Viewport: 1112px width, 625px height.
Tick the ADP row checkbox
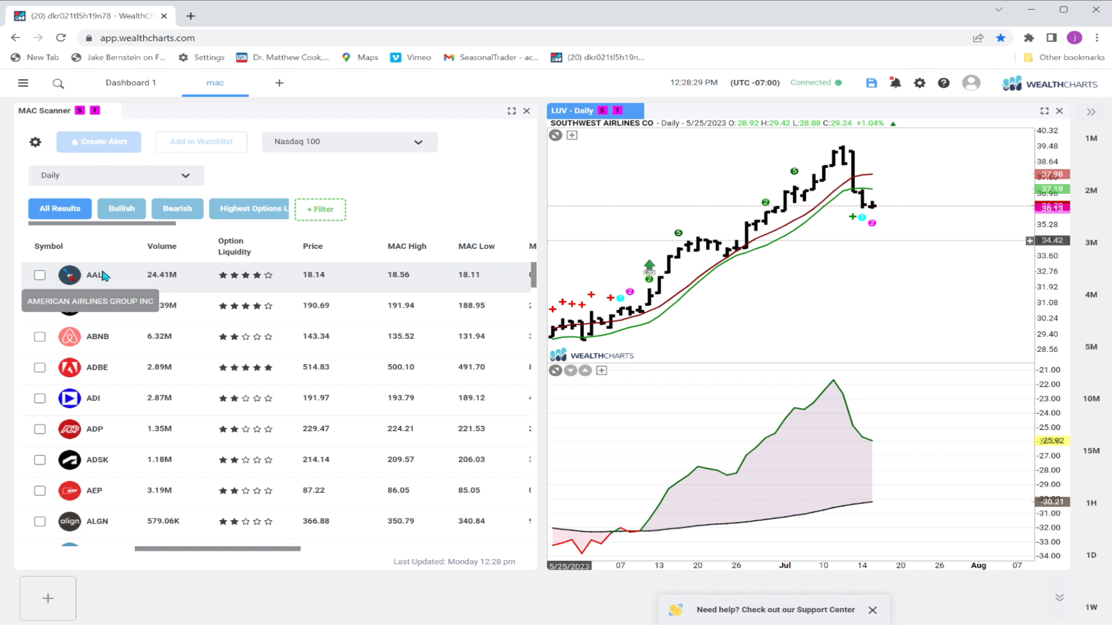click(39, 429)
